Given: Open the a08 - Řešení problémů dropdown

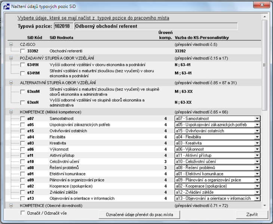Looking at the screenshot, I should pos(257,168).
